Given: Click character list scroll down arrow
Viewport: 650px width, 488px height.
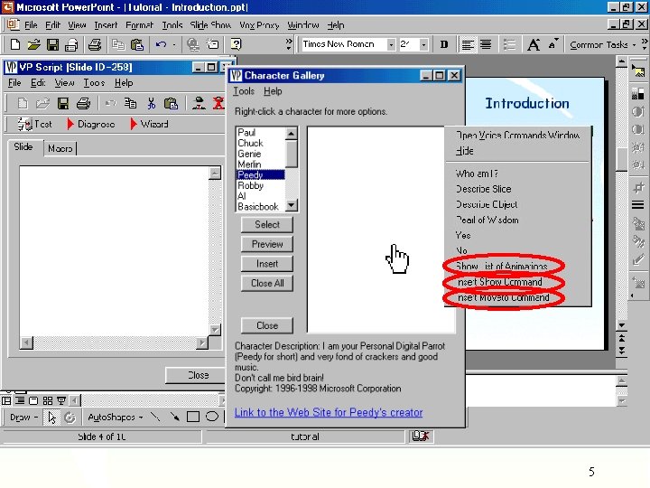Looking at the screenshot, I should pos(292,205).
